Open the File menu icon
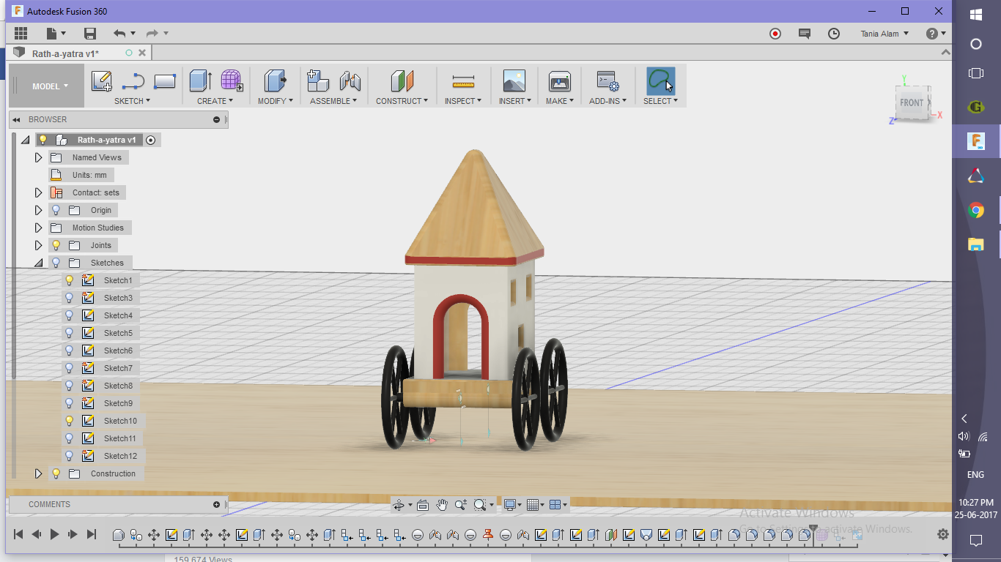This screenshot has width=1001, height=562. coord(56,34)
